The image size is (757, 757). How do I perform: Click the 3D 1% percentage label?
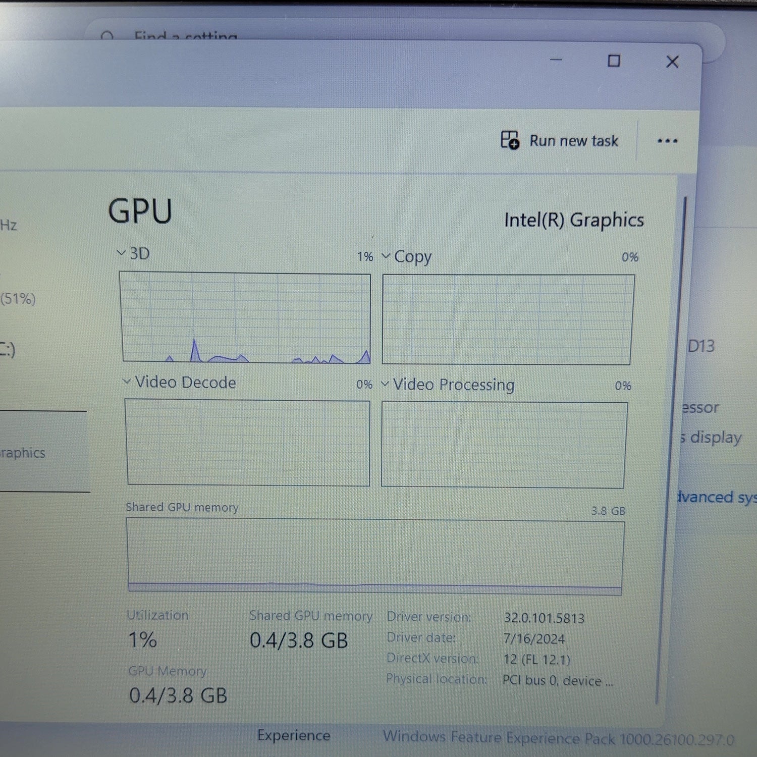pos(365,256)
